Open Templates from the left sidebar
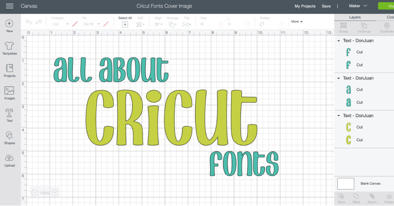The width and height of the screenshot is (394, 206). pyautogui.click(x=10, y=48)
